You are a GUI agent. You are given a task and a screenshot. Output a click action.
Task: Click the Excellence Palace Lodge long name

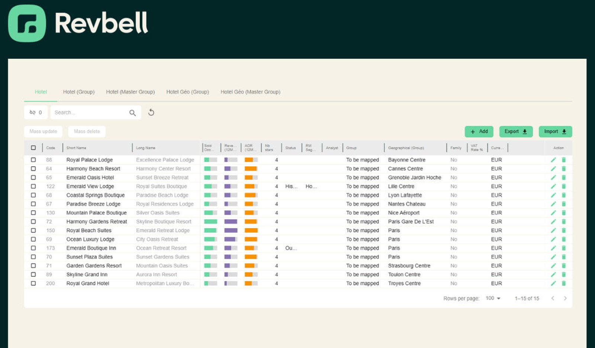165,160
